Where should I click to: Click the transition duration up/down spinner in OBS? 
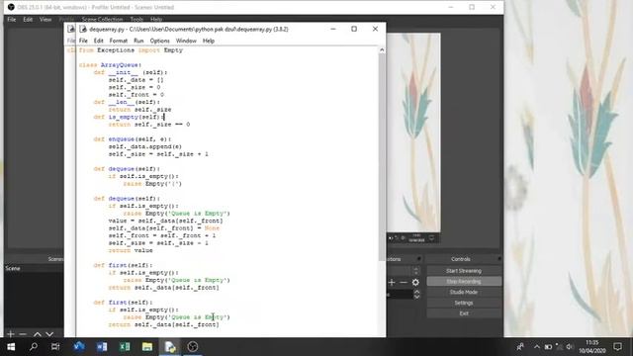416,295
